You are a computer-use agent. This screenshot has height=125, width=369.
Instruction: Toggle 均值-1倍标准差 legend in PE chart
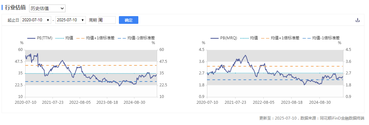pyautogui.click(x=137, y=38)
